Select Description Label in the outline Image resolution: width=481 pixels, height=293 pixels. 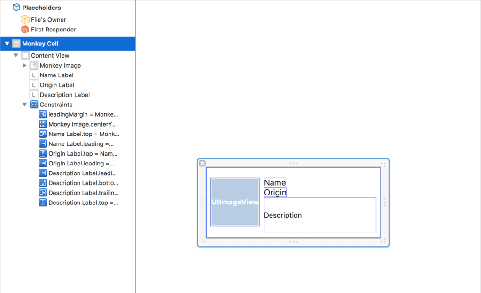point(64,95)
